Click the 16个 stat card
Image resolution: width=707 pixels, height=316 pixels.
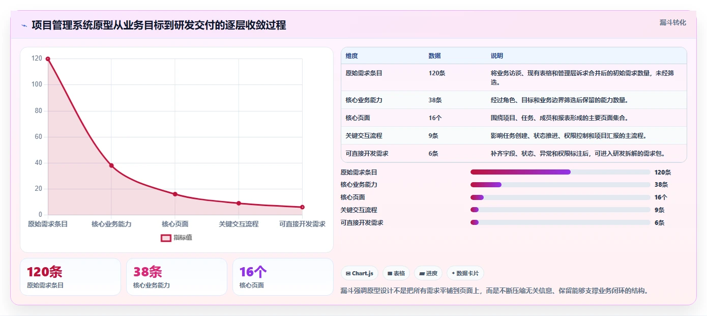point(283,277)
